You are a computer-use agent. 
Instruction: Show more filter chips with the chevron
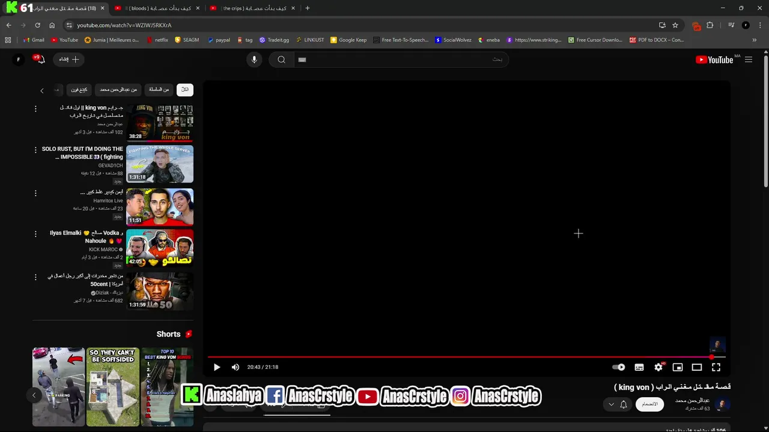coord(41,91)
